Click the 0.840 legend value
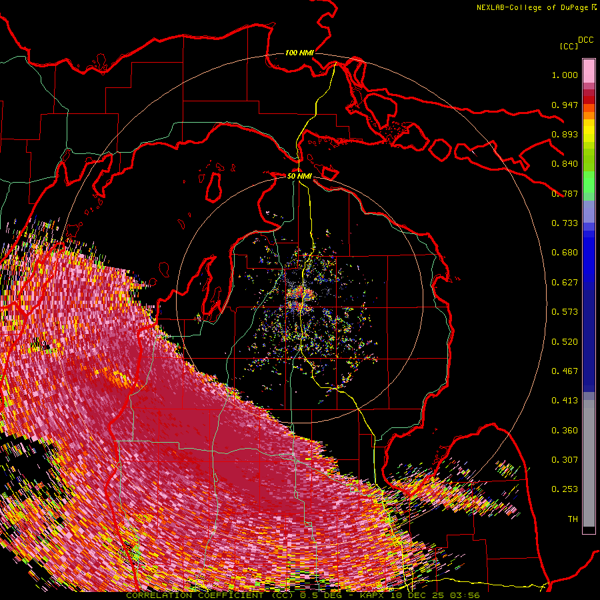Image resolution: width=600 pixels, height=600 pixels. click(x=565, y=164)
